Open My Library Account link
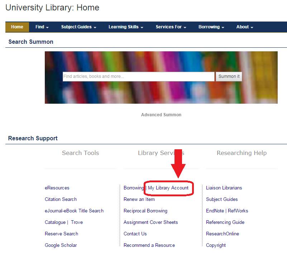This screenshot has width=287, height=258. [x=168, y=188]
